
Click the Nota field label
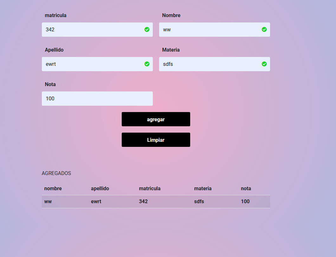[x=50, y=84]
